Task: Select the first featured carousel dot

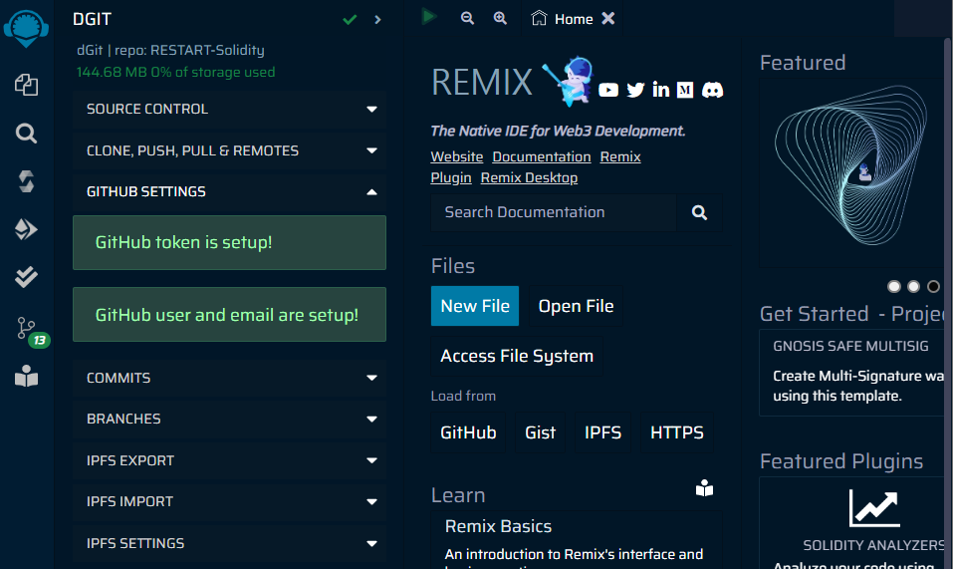Action: (893, 286)
